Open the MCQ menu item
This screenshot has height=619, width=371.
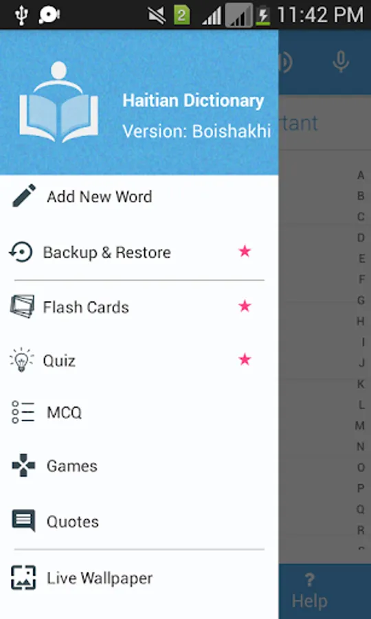click(139, 413)
